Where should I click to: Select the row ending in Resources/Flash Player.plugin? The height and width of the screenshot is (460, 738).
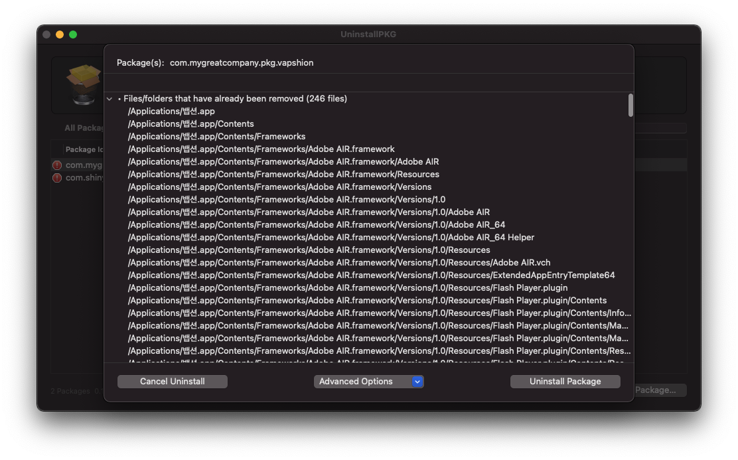click(368, 287)
